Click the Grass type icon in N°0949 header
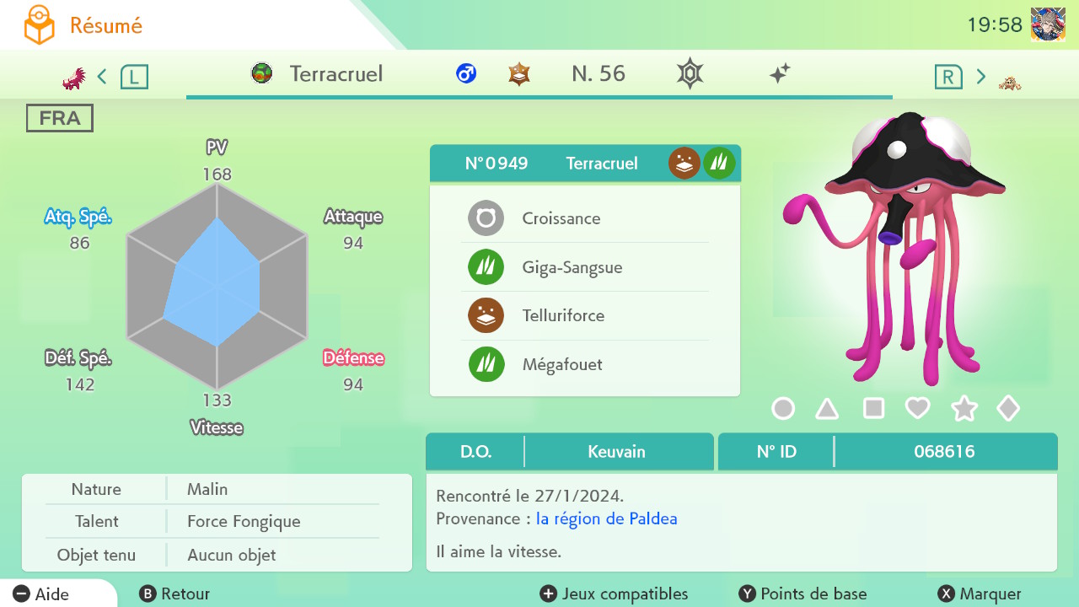 pyautogui.click(x=719, y=163)
